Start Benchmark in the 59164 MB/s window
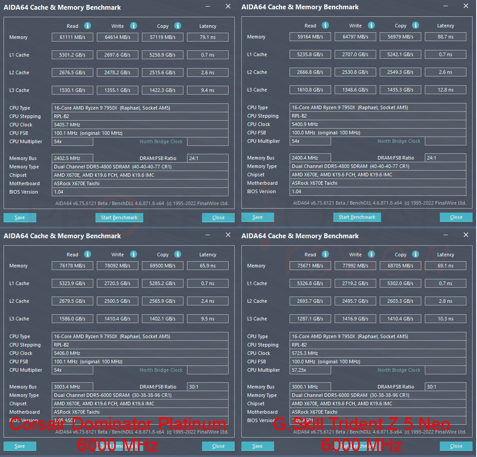The width and height of the screenshot is (477, 457). [357, 217]
